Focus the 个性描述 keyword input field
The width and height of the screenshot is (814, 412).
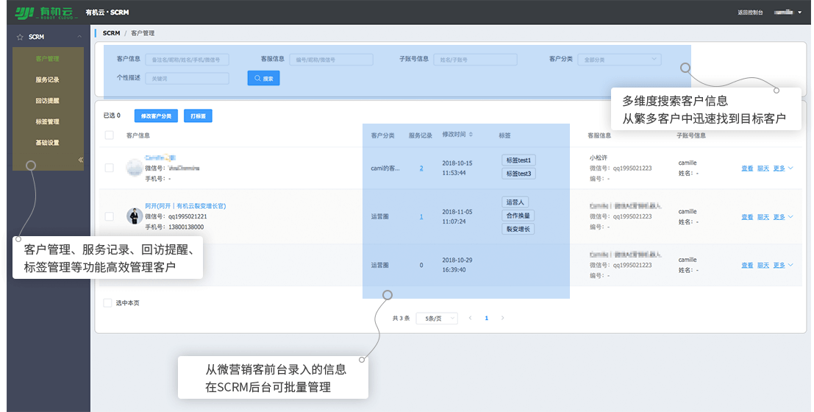pyautogui.click(x=187, y=79)
